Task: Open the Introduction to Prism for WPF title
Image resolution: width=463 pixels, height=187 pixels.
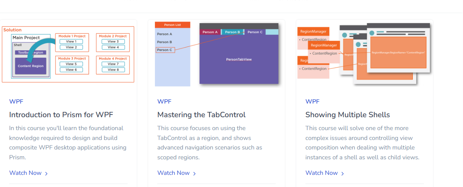Action: pos(61,115)
